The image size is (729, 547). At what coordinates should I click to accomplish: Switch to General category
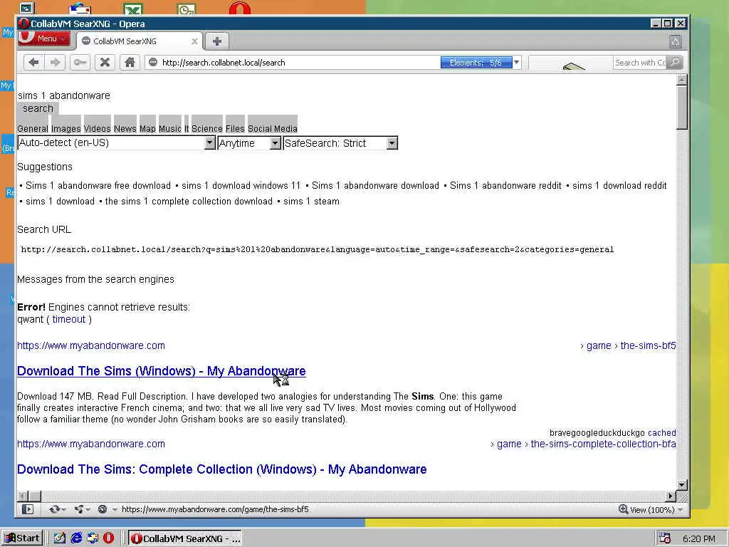pos(33,128)
